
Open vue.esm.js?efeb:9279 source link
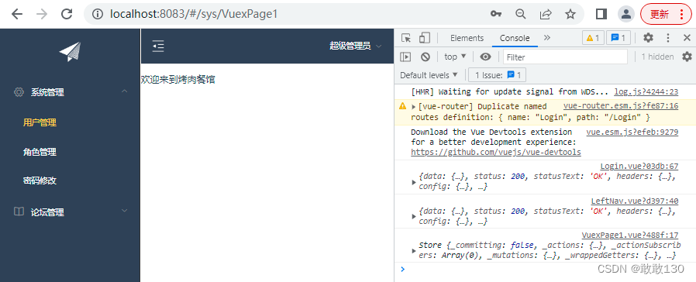pyautogui.click(x=632, y=132)
